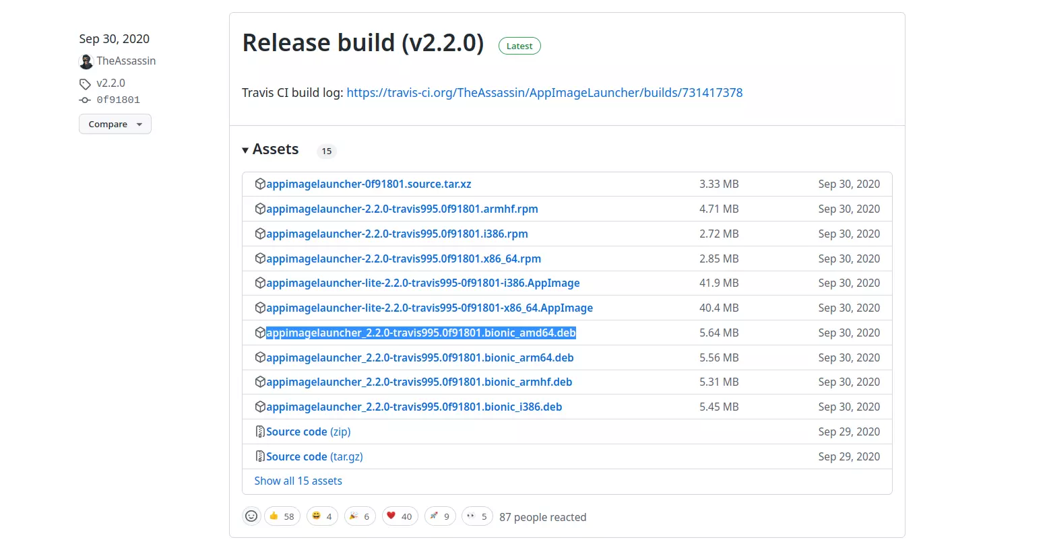Click package icon for bionic_arm64.deb

pos(260,357)
